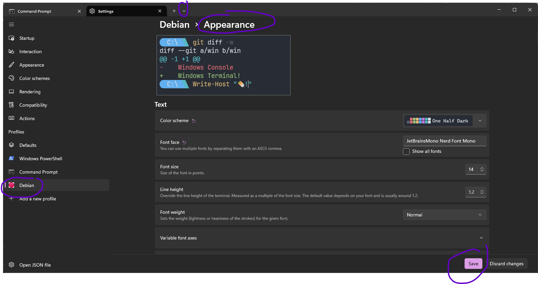Viewport: 538px width, 284px height.
Task: Click the plus icon for new profile
Action: tap(11, 199)
